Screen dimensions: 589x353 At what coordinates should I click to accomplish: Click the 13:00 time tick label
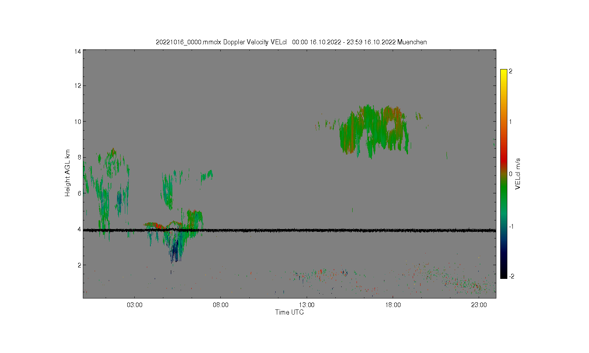(x=307, y=305)
